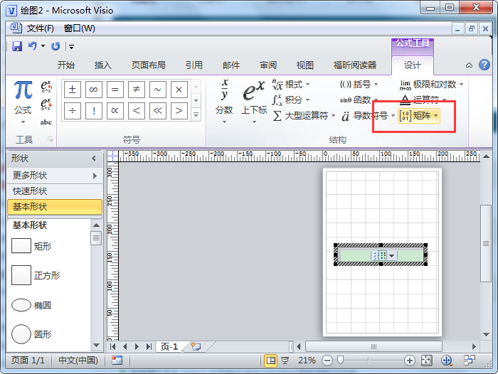Insert the less-than < symbol
Viewport: 498px width, 374px height.
click(137, 110)
